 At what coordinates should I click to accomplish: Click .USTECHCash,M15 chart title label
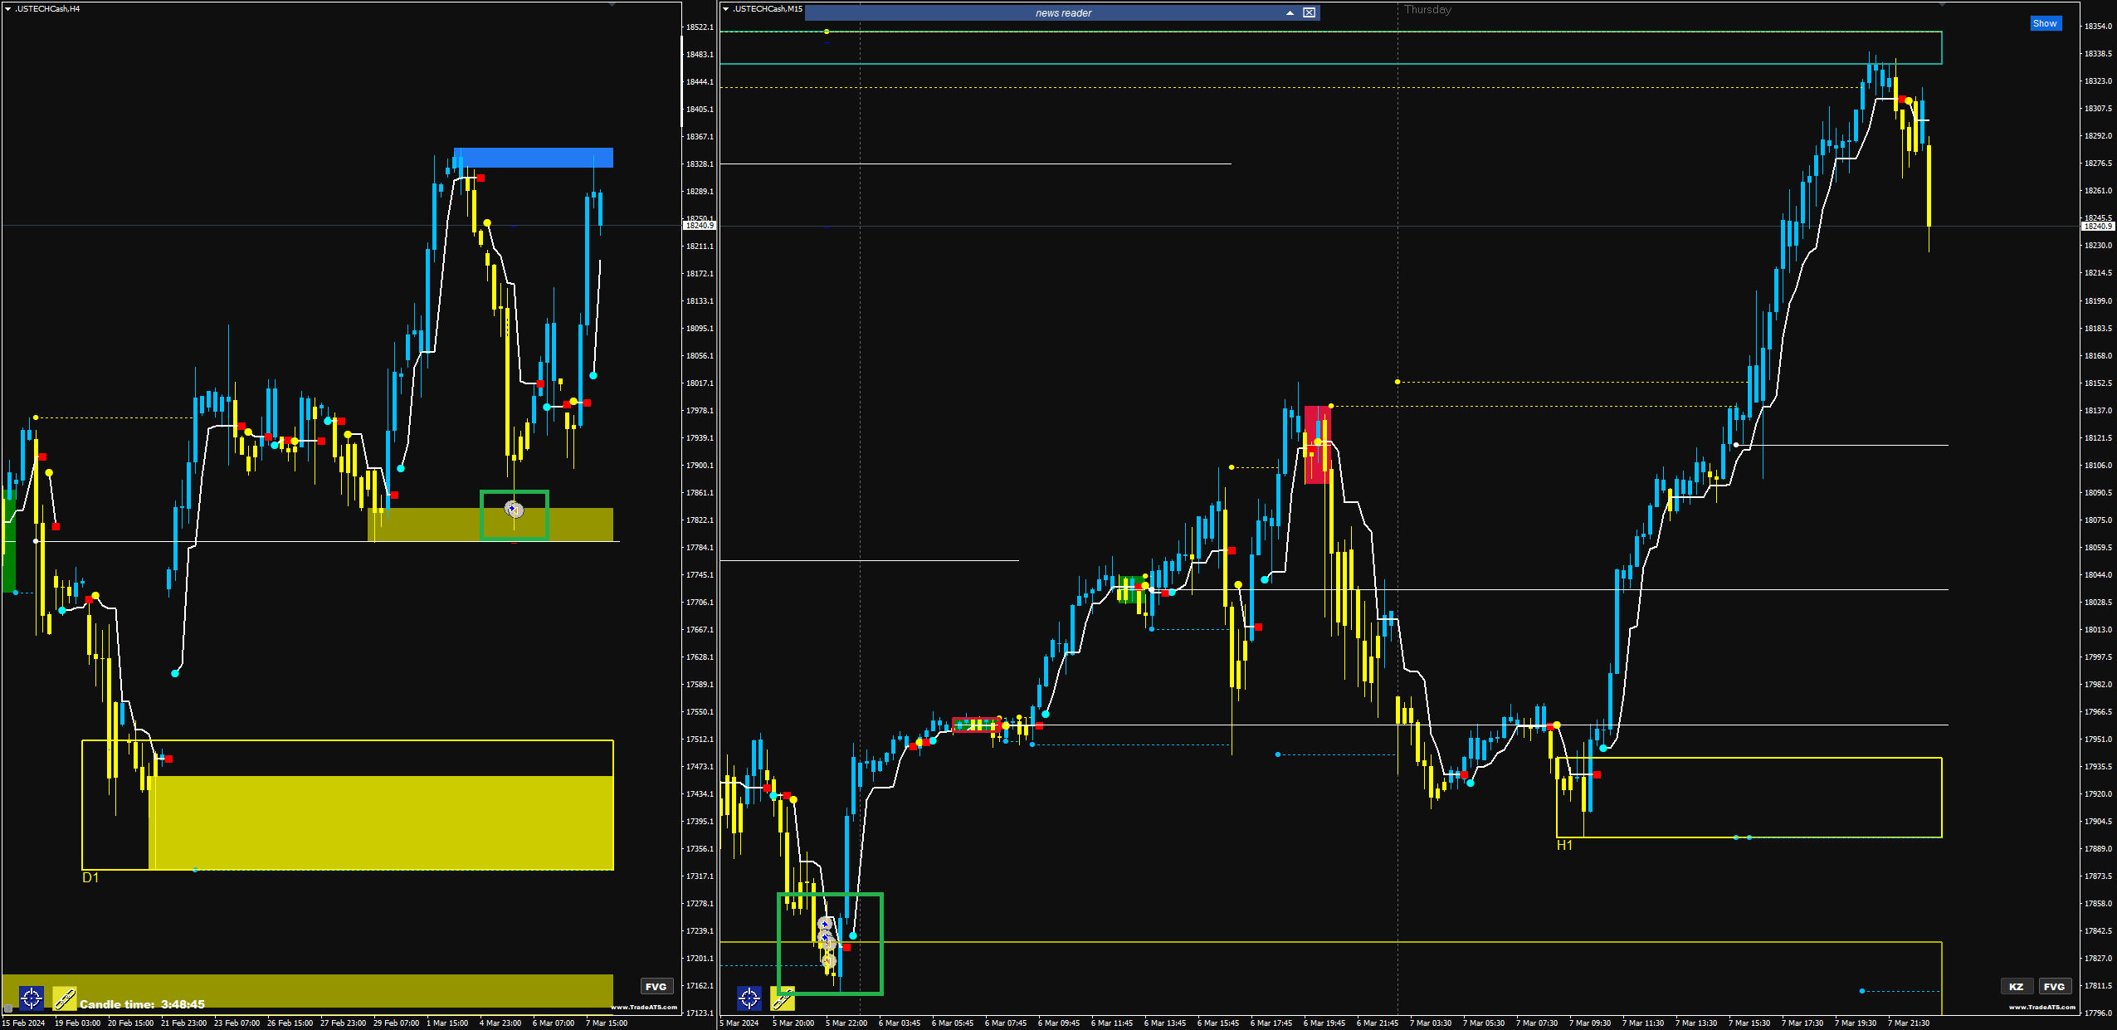coord(768,8)
